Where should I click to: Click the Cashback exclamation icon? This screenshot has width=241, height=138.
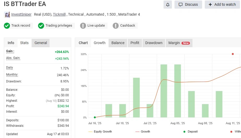point(116,26)
